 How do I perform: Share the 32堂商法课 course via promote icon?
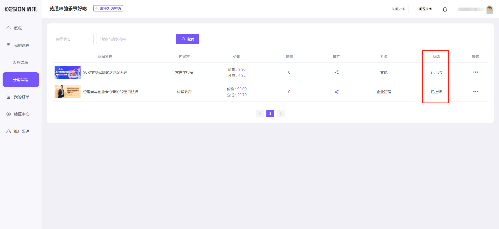(x=336, y=92)
